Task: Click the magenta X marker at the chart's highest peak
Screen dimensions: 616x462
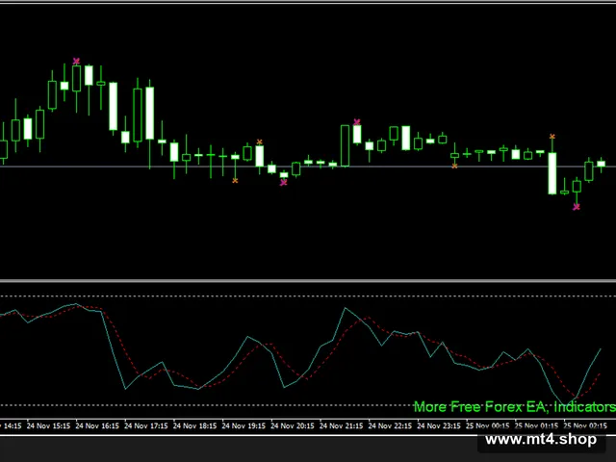Action: coord(76,61)
